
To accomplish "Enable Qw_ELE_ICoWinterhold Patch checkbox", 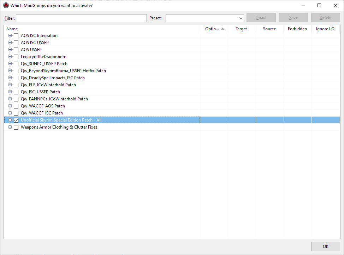I will pyautogui.click(x=16, y=85).
